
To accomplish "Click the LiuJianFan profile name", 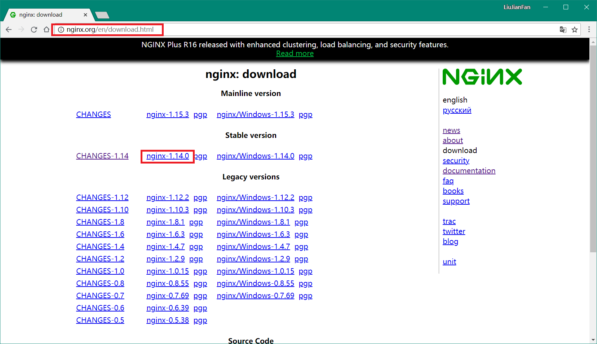I will coord(517,7).
